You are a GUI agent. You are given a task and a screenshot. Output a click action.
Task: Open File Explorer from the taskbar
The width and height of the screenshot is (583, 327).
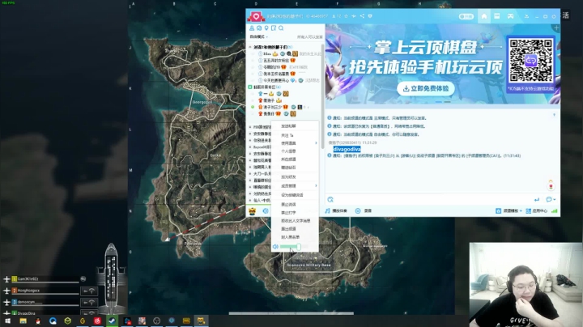[23, 321]
